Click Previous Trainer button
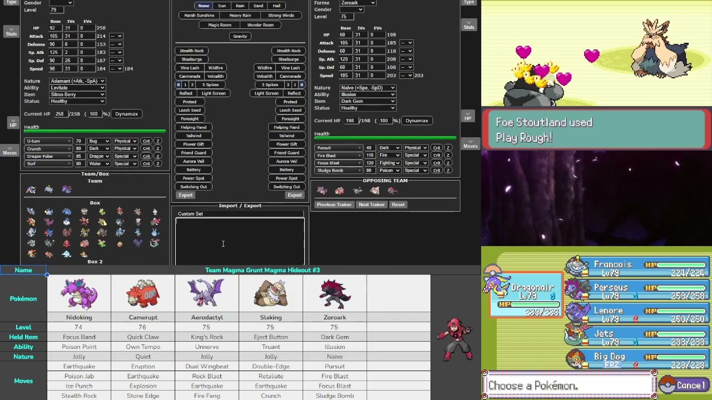 (x=334, y=204)
